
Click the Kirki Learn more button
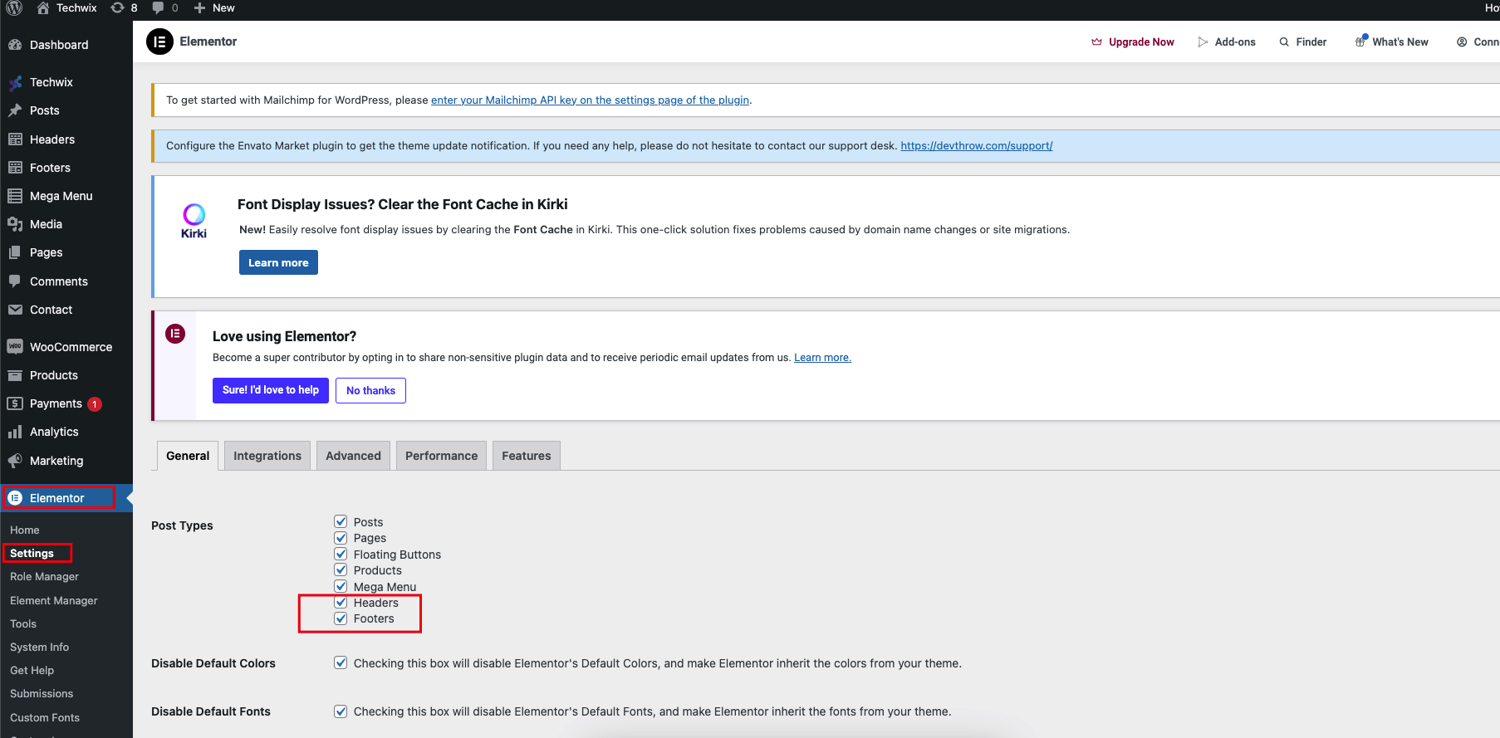pyautogui.click(x=278, y=262)
